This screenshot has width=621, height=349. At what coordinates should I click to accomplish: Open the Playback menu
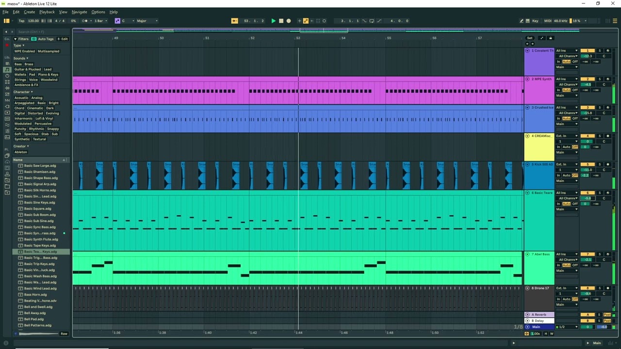pos(47,12)
